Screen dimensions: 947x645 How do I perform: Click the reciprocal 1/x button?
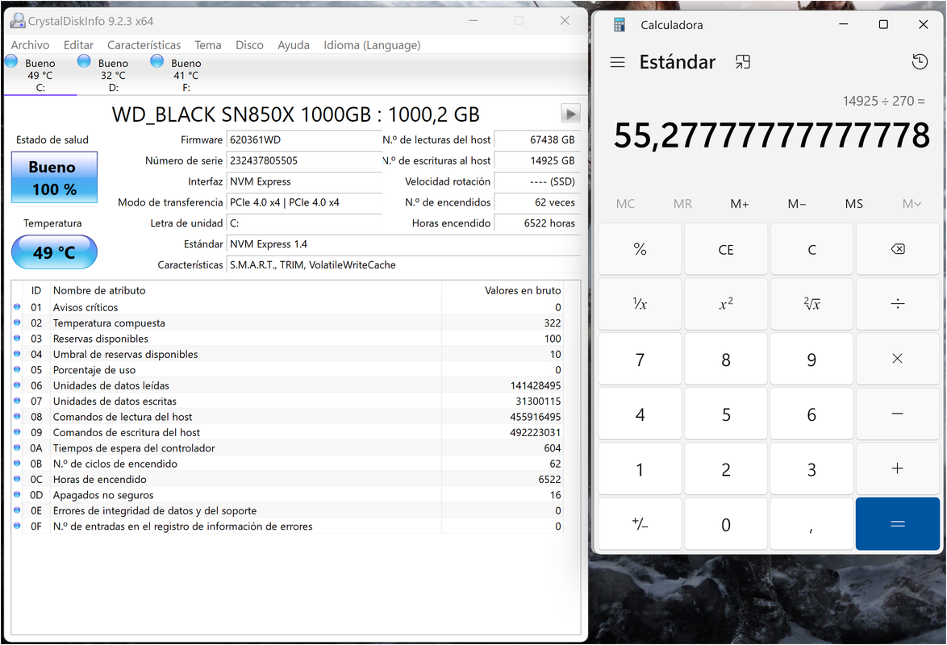[640, 304]
